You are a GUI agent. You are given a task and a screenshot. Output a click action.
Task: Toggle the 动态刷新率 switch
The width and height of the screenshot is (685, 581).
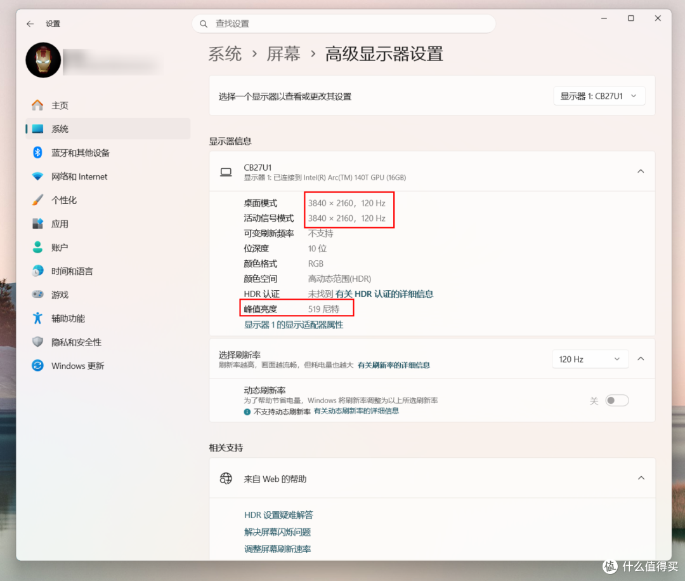click(x=617, y=400)
